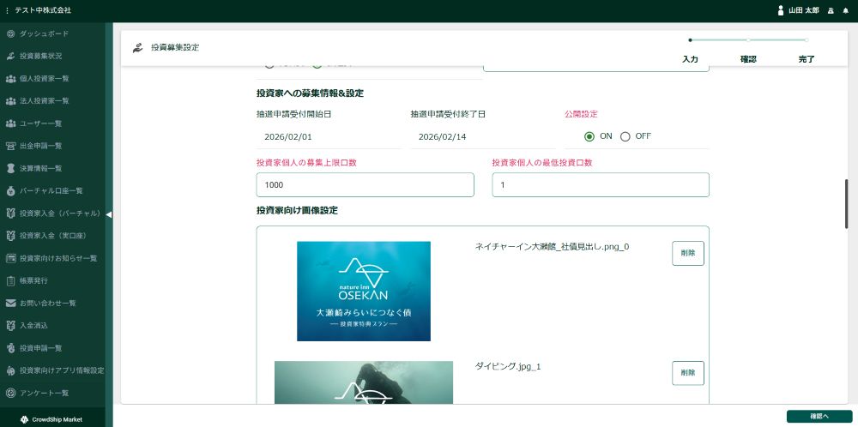The height and width of the screenshot is (427, 858).
Task: Click the 入金消込 icon
Action: pyautogui.click(x=10, y=325)
